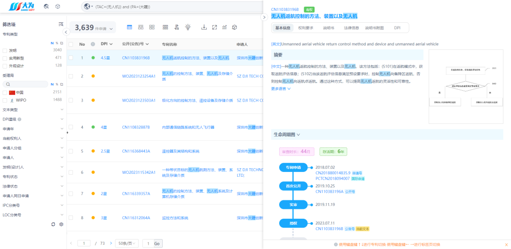Open patent link CN116368443A

(x=136, y=151)
